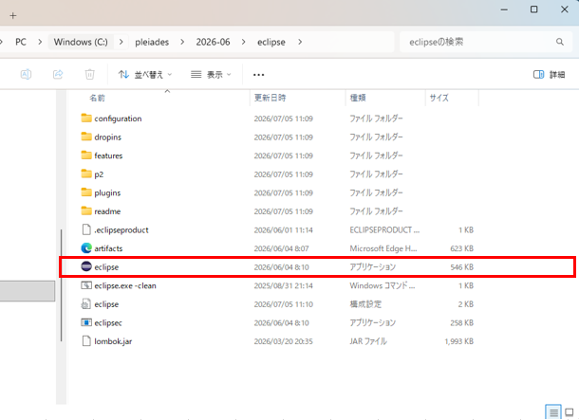Expand chevron after eclipse in breadcrumb
Viewport: 579px width, 420px height.
coord(300,42)
